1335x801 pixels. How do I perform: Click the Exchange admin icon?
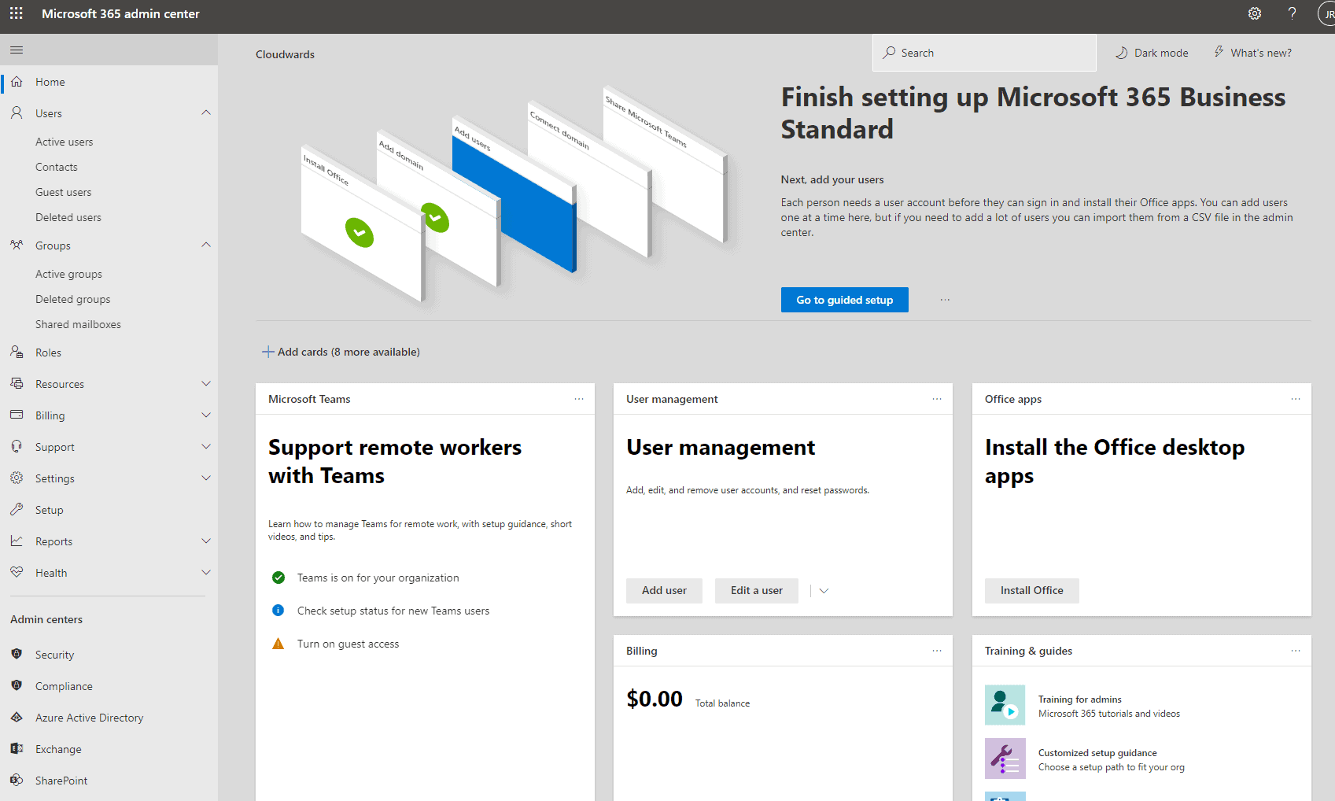[x=17, y=749]
